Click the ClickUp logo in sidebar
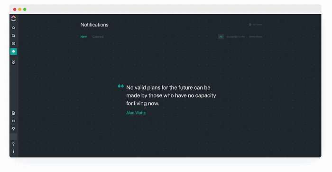This screenshot has height=172, width=332. (x=13, y=18)
